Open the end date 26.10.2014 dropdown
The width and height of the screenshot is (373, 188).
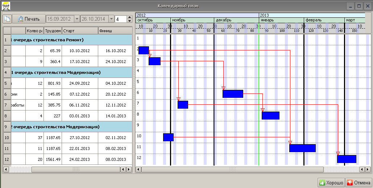point(111,19)
